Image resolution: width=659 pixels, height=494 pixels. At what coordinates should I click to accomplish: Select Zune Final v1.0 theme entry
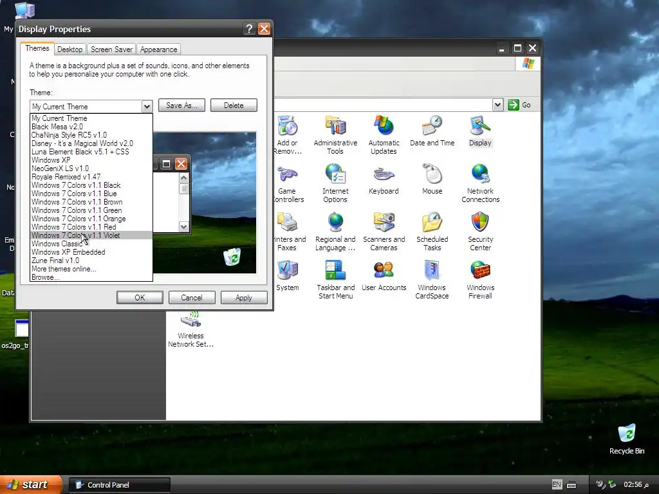pyautogui.click(x=91, y=261)
